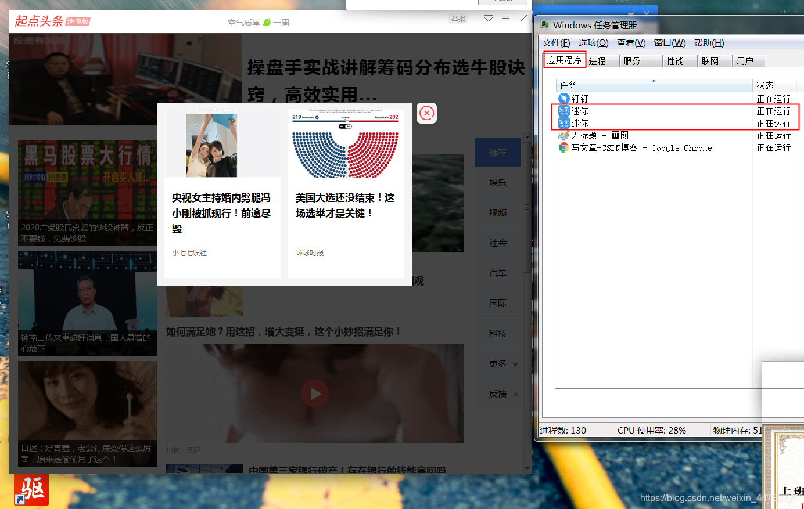The width and height of the screenshot is (804, 509).
Task: Open the 钟南山传来重磅好消息 thumbnail
Action: click(x=87, y=304)
